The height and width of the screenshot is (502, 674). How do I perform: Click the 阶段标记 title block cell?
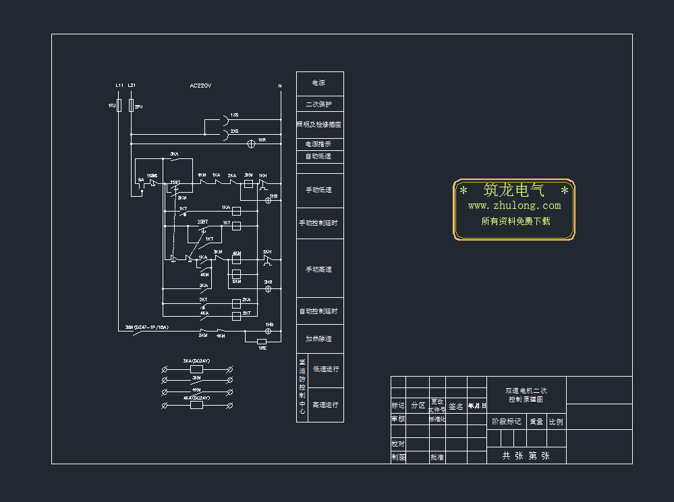pyautogui.click(x=506, y=422)
